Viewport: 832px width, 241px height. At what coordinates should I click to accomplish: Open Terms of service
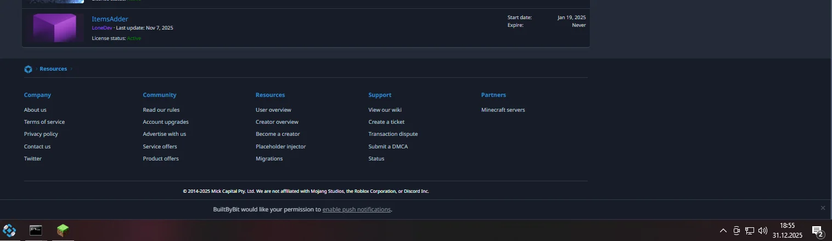44,122
